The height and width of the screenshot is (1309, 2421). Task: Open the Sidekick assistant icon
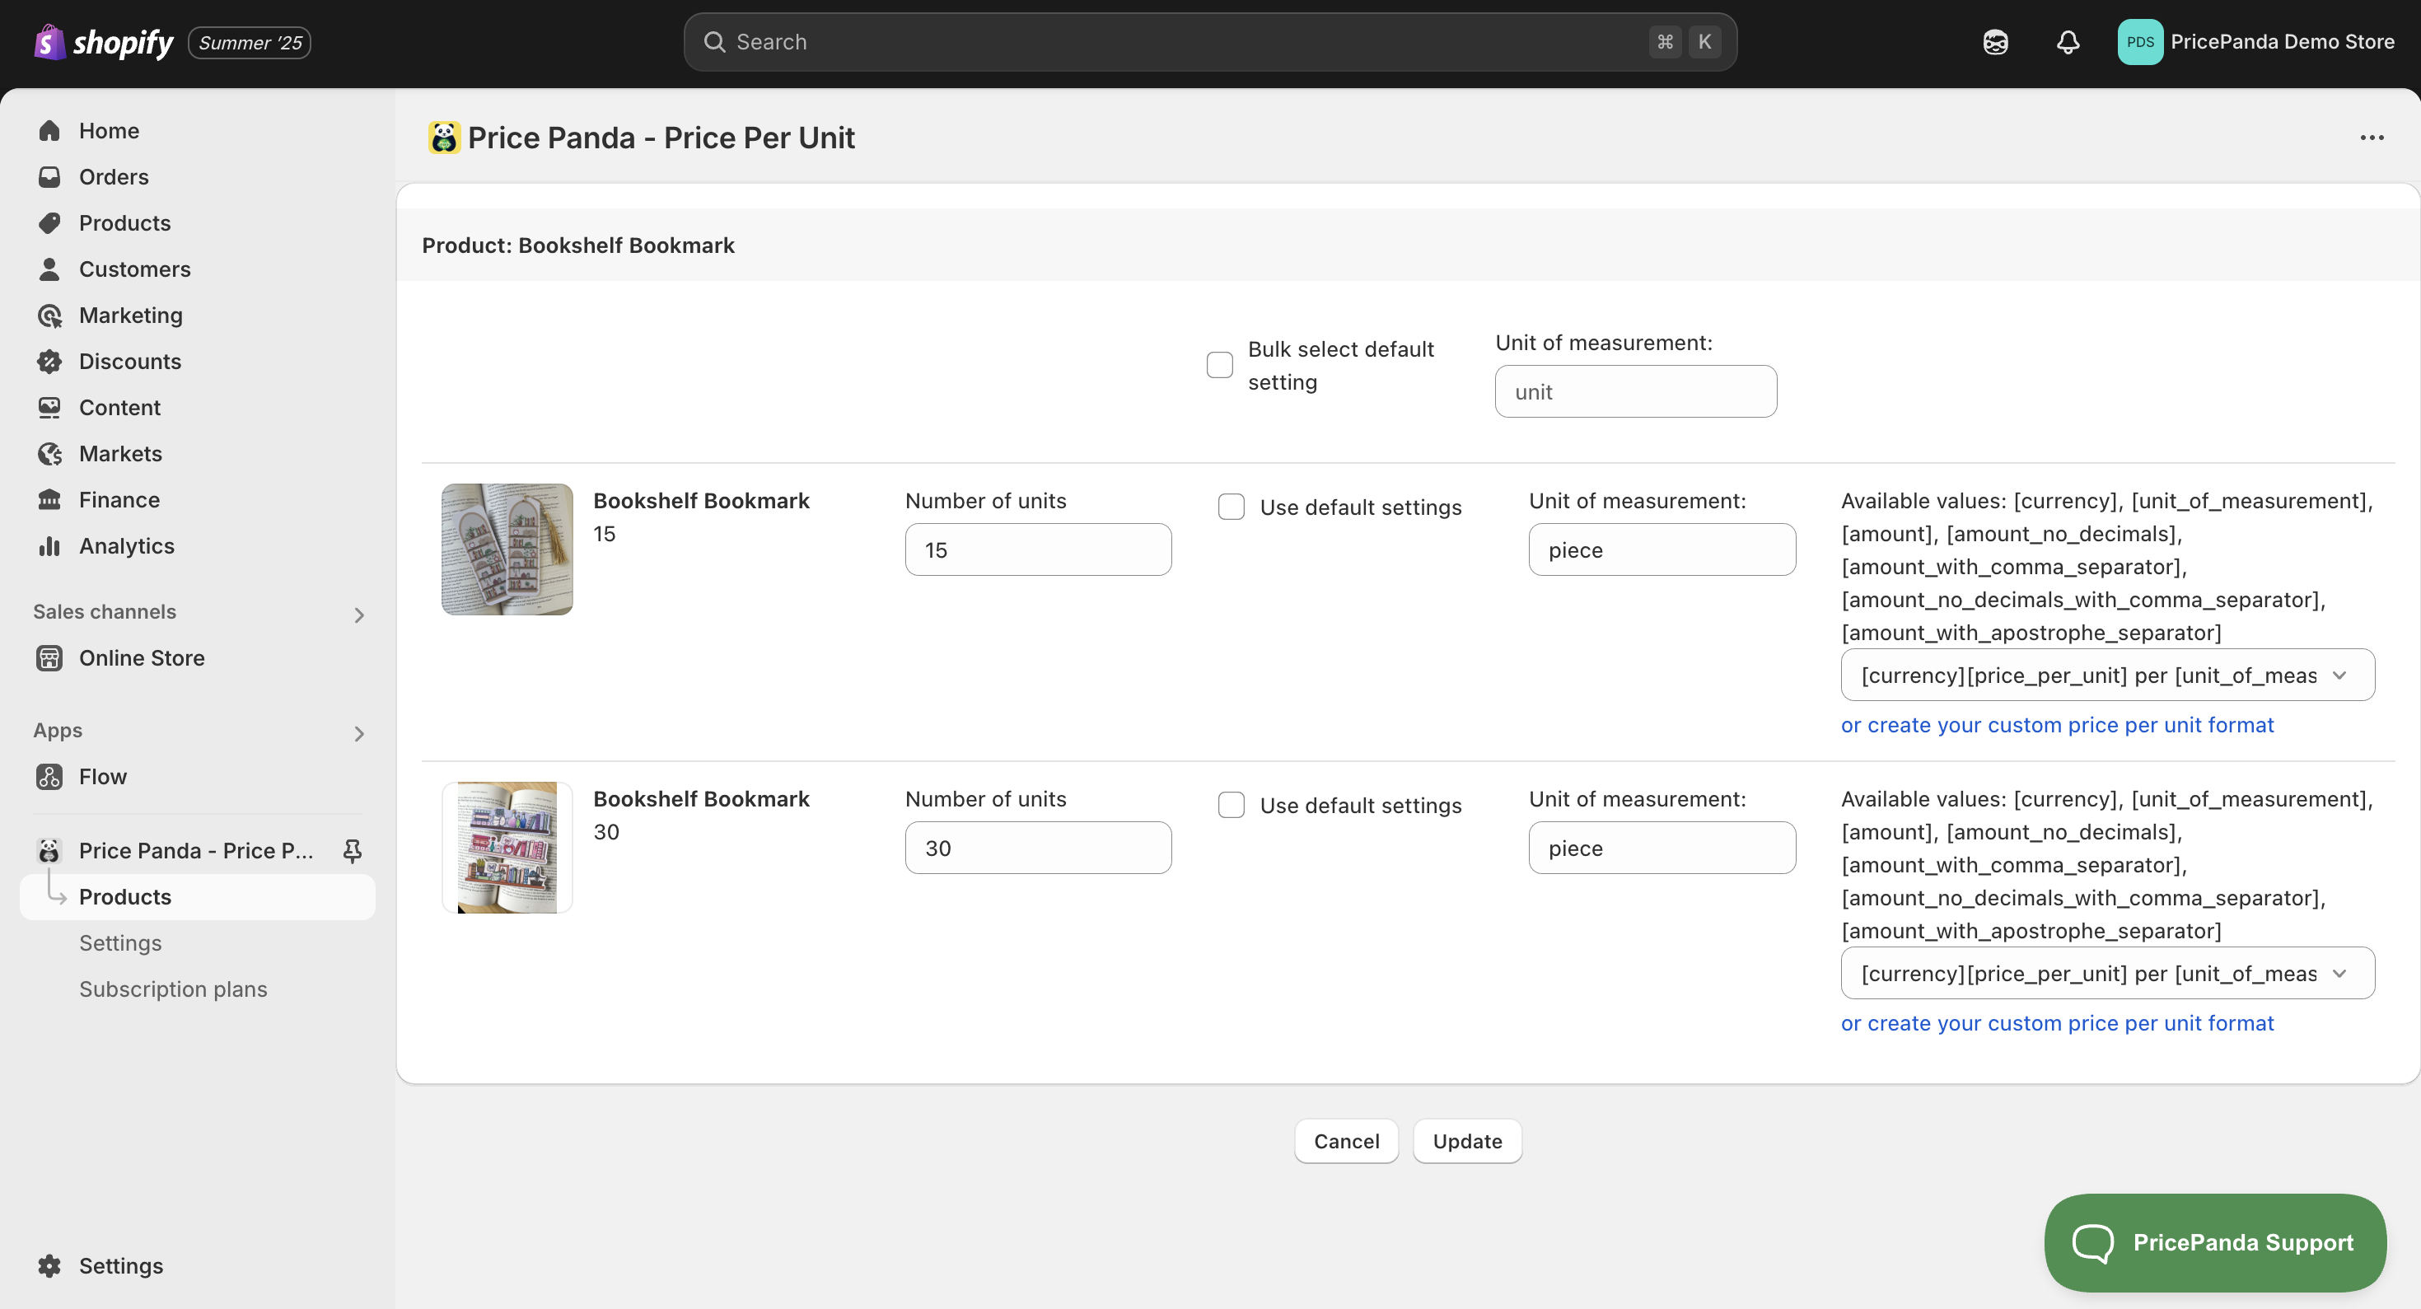1995,42
